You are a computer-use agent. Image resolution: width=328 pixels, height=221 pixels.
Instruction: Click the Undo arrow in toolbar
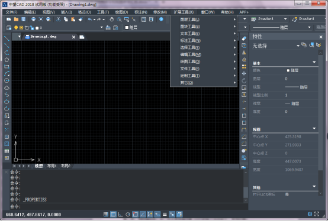(x=90, y=19)
